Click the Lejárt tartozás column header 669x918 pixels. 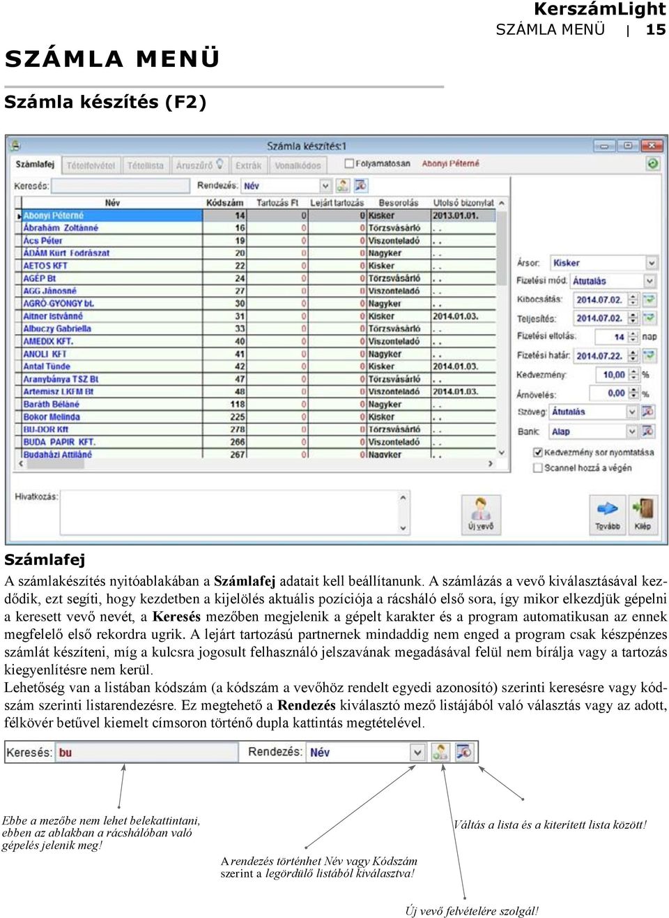pyautogui.click(x=337, y=203)
